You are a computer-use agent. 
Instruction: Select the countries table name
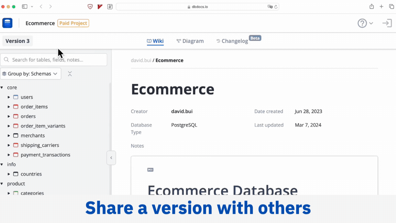pos(31,174)
